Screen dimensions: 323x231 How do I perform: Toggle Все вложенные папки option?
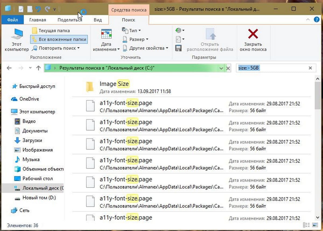[59, 39]
